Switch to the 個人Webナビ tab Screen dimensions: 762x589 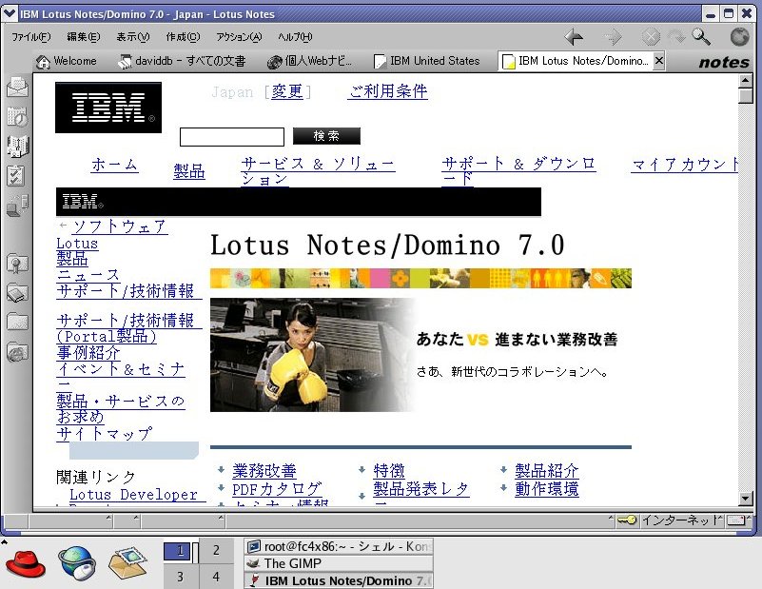coord(309,61)
